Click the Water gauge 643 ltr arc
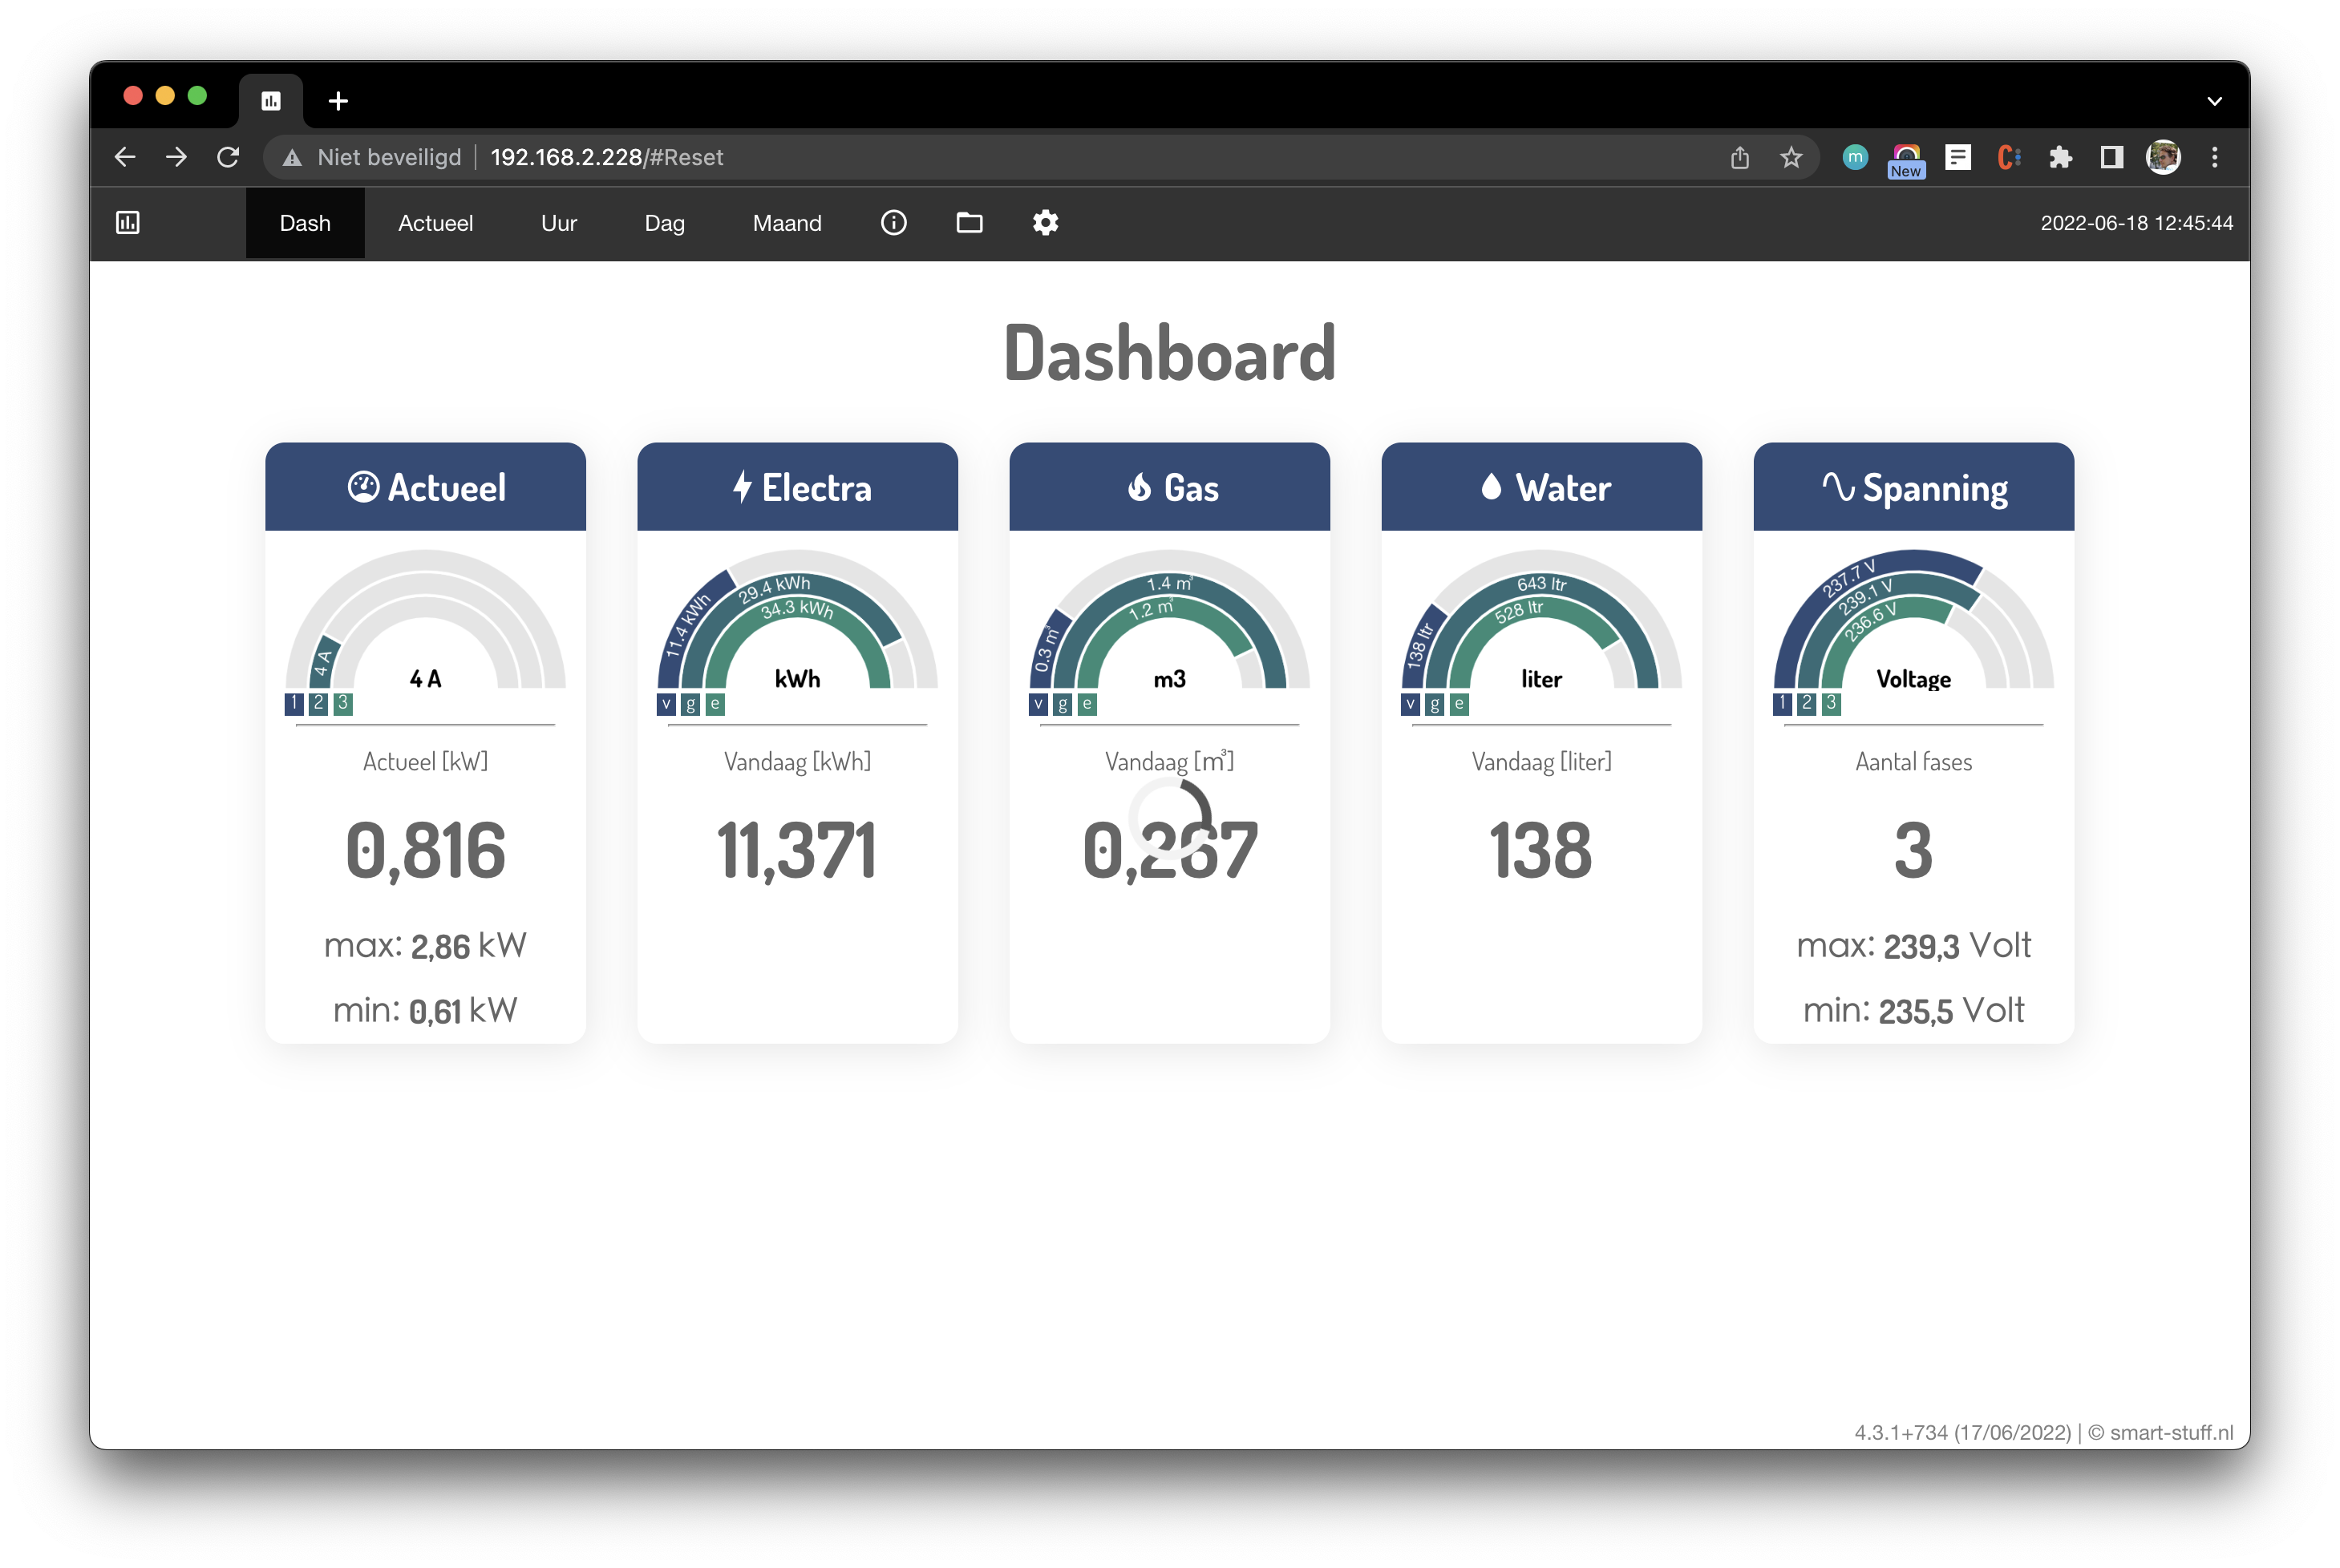Image resolution: width=2340 pixels, height=1568 pixels. click(1541, 584)
